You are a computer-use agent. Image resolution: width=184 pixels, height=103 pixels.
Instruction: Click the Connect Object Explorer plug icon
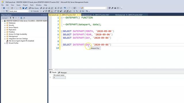[10, 18]
